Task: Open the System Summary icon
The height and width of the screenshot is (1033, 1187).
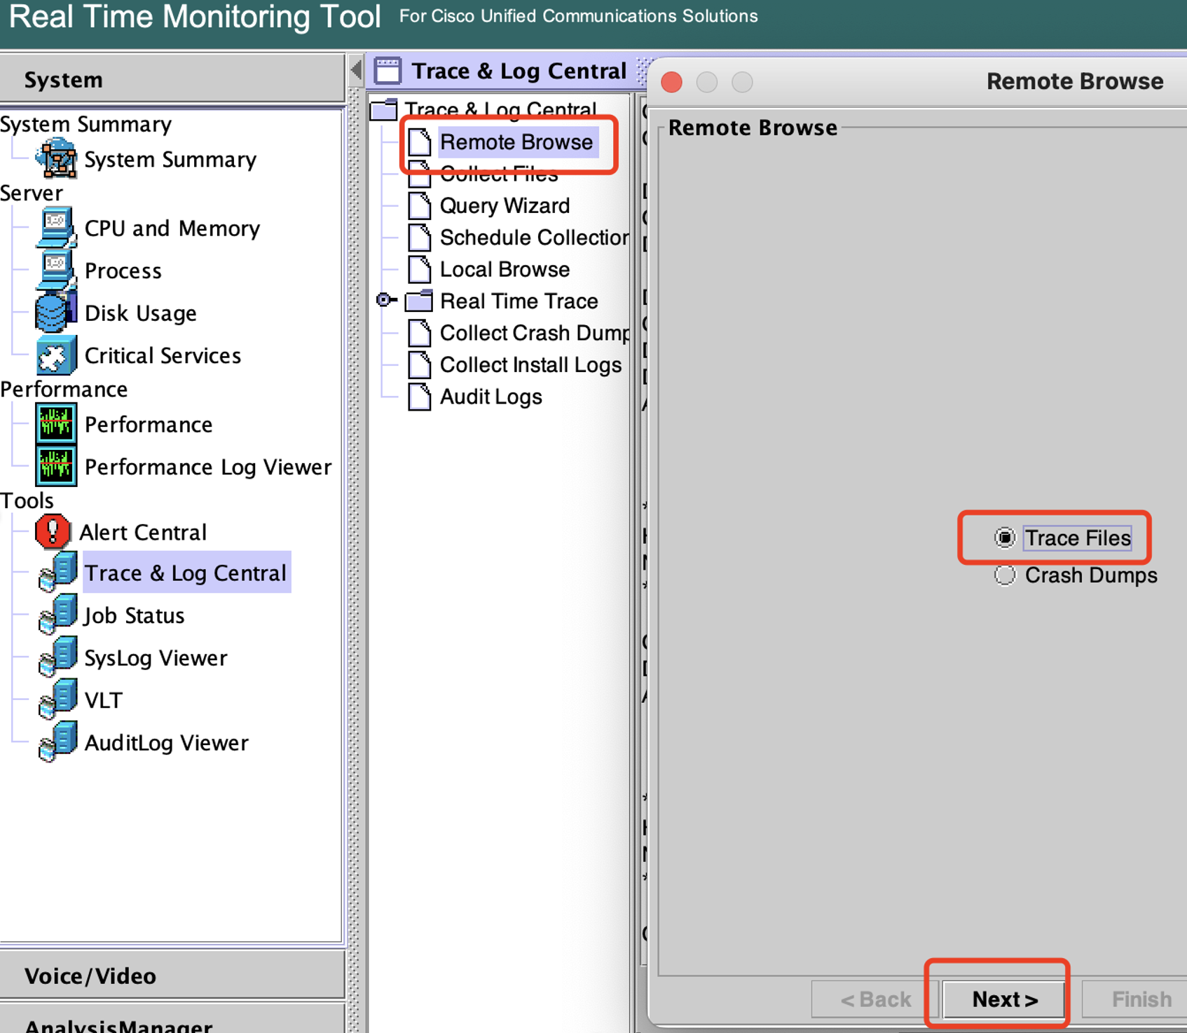Action: coord(58,159)
